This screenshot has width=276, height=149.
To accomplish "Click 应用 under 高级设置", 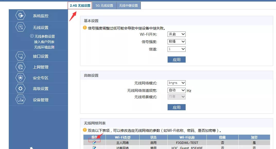I will (x=177, y=107).
